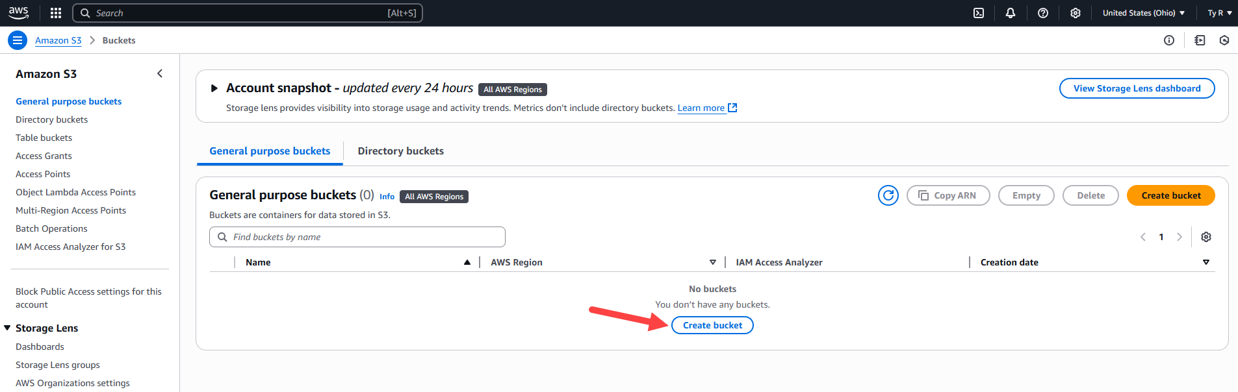Viewport: 1238px width, 392px height.
Task: Open Directory buckets in sidebar
Action: coord(52,119)
